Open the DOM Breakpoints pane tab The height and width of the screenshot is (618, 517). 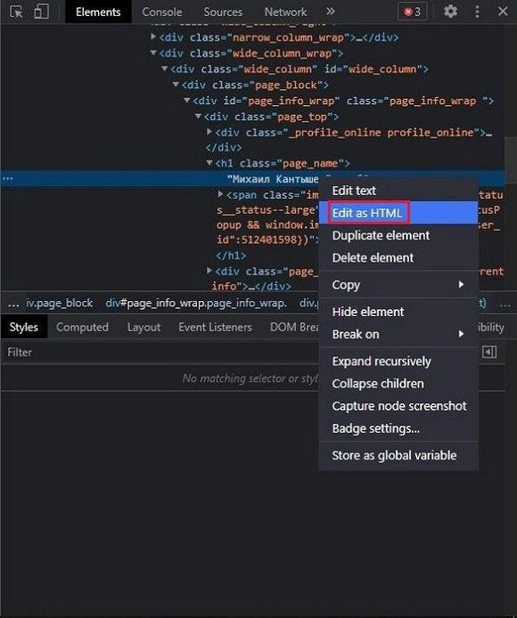pyautogui.click(x=294, y=327)
